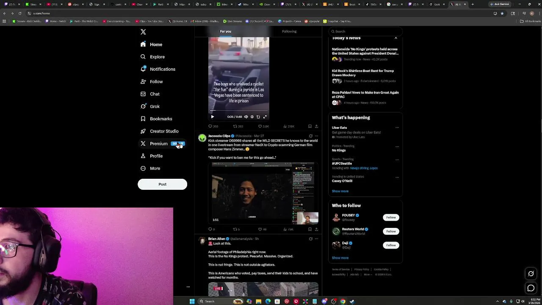Image resolution: width=542 pixels, height=305 pixels.
Task: Open Bookmarks from the sidebar
Action: pyautogui.click(x=156, y=119)
